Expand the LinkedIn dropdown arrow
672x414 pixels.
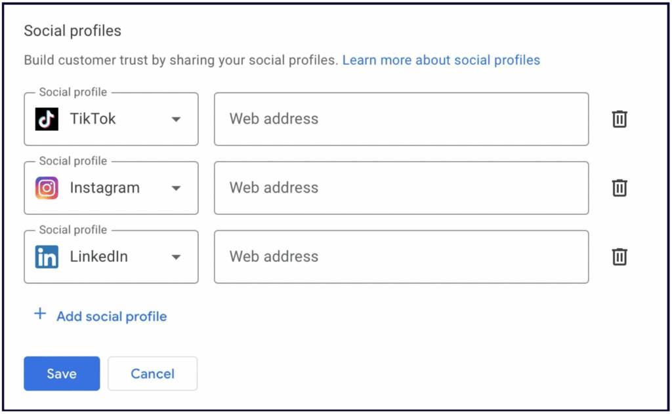point(176,257)
